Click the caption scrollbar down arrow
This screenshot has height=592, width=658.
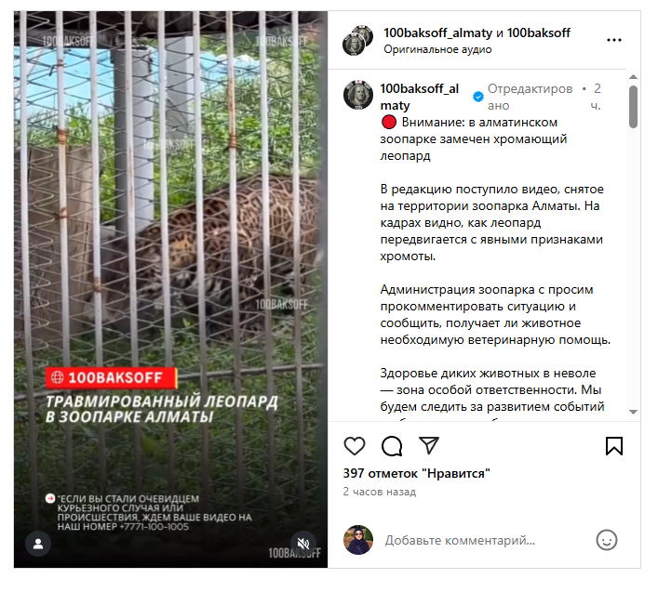point(633,413)
